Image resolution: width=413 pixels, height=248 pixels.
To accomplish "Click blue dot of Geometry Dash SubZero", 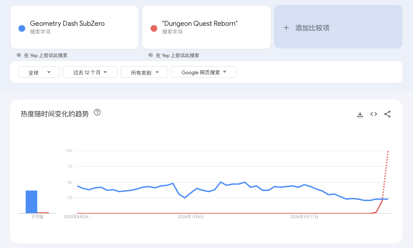I will (22, 29).
